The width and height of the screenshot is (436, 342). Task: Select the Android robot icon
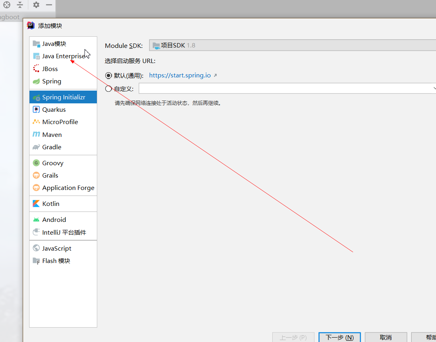[x=36, y=220]
